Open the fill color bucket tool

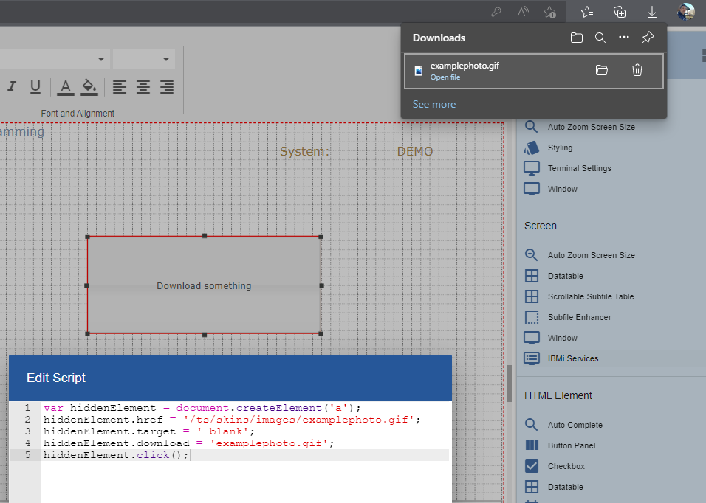tap(89, 87)
